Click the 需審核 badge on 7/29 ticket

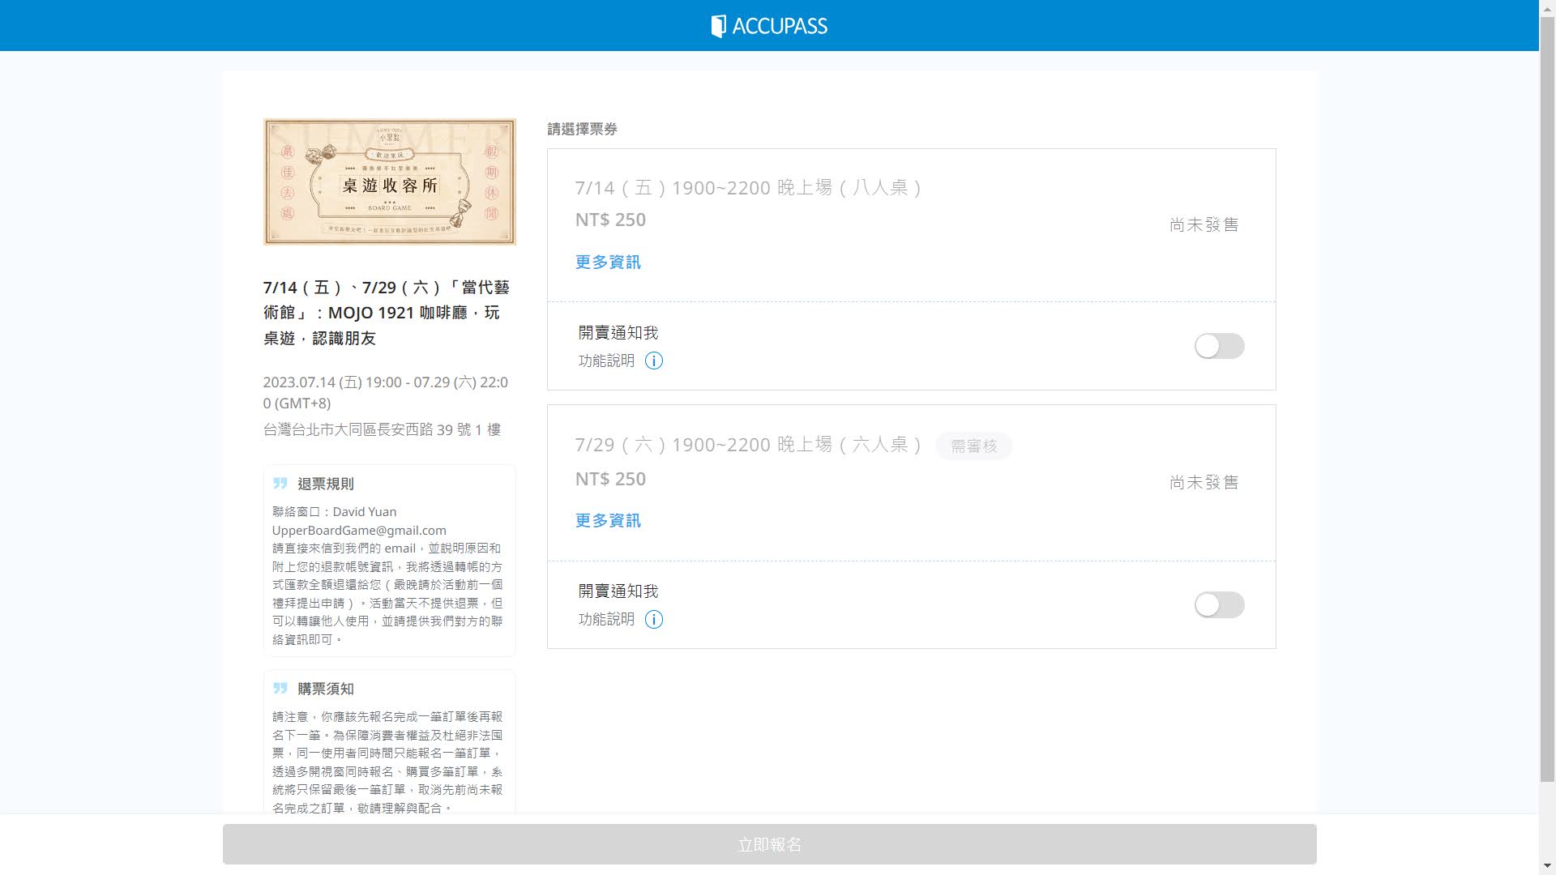pyautogui.click(x=972, y=446)
